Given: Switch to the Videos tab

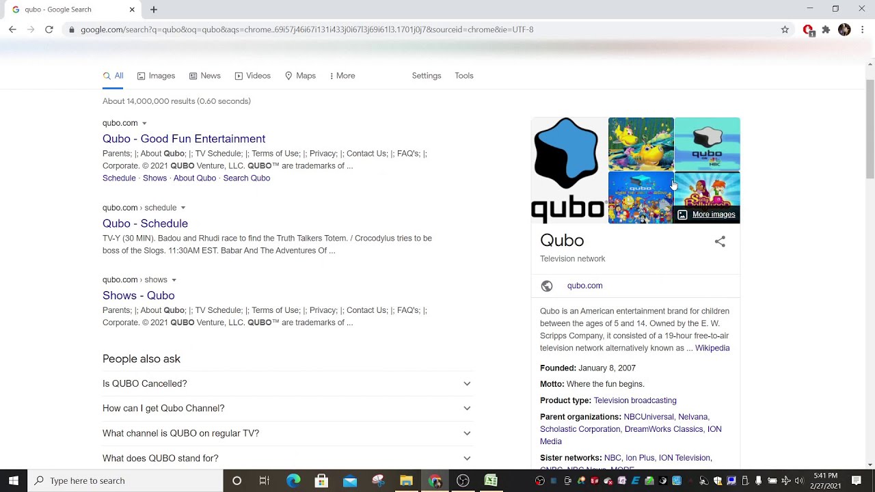Looking at the screenshot, I should coord(253,76).
